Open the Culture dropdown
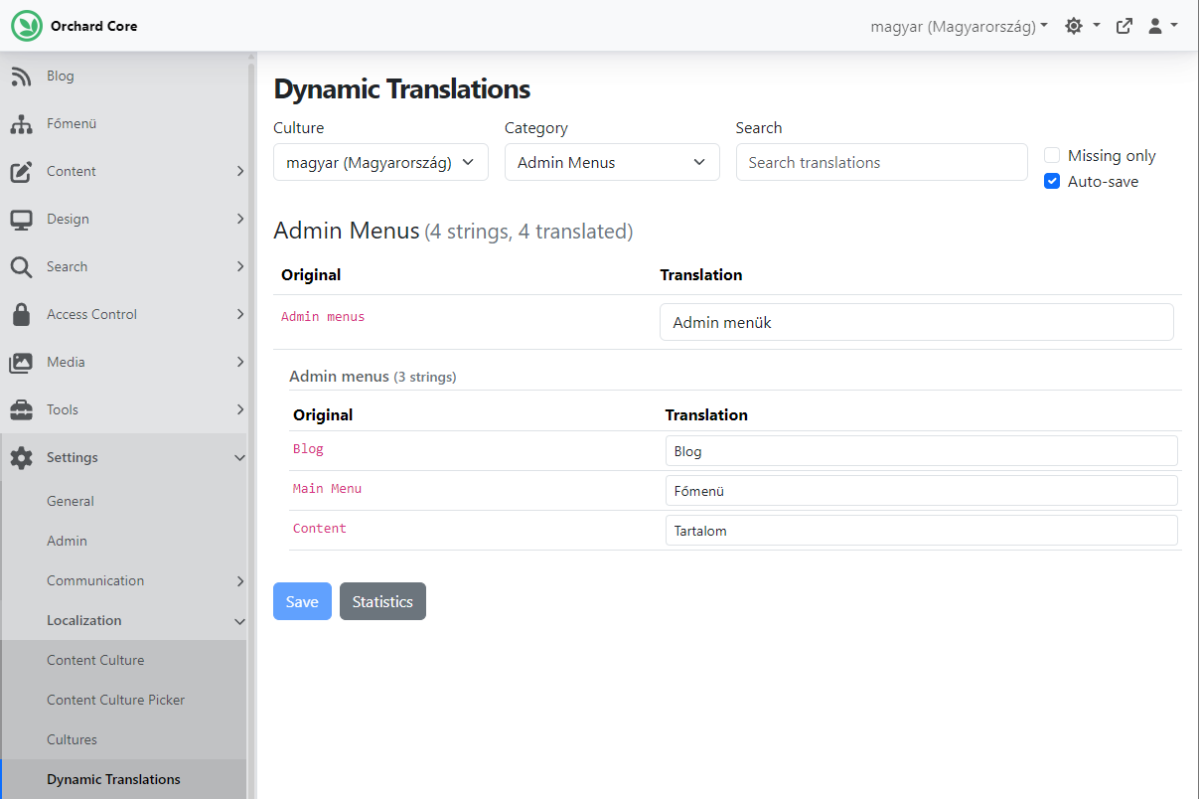This screenshot has height=799, width=1199. coord(380,162)
